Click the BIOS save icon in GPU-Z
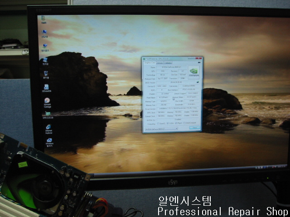This screenshot has height=217, width=290. point(198,83)
